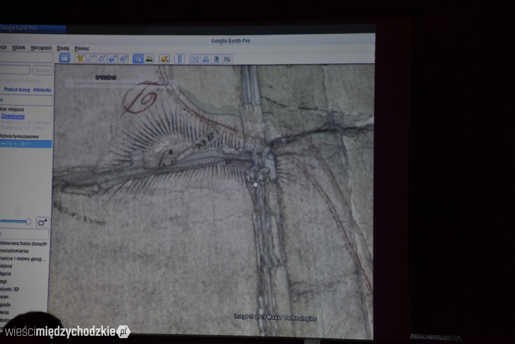This screenshot has height=344, width=515.
Task: Click the Pokaż trasę link
Action: coord(17,90)
